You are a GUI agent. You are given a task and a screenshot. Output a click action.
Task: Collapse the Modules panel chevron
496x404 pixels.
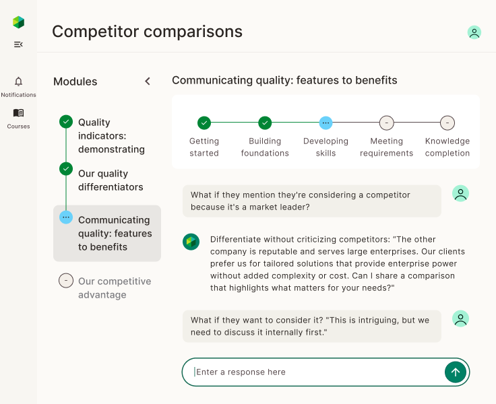click(x=148, y=81)
